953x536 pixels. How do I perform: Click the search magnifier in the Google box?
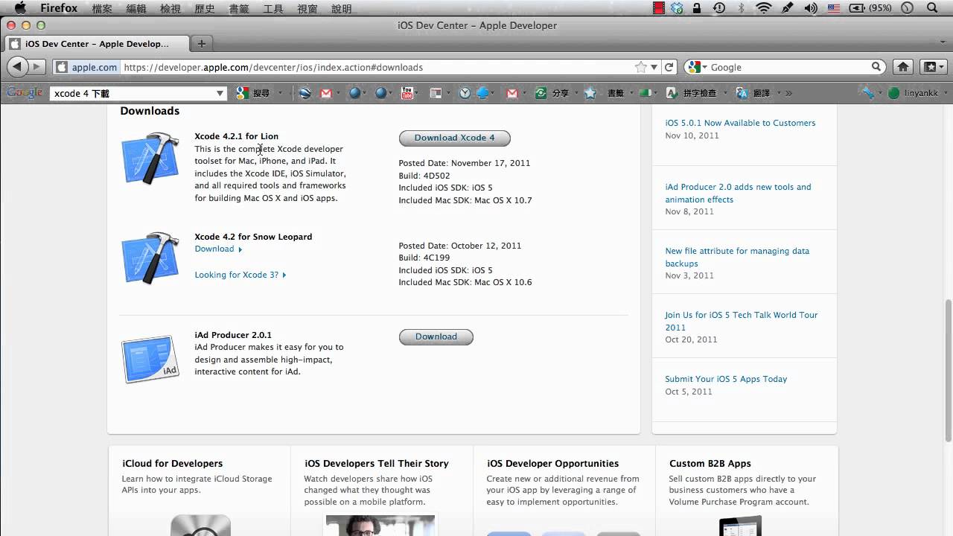pyautogui.click(x=876, y=67)
